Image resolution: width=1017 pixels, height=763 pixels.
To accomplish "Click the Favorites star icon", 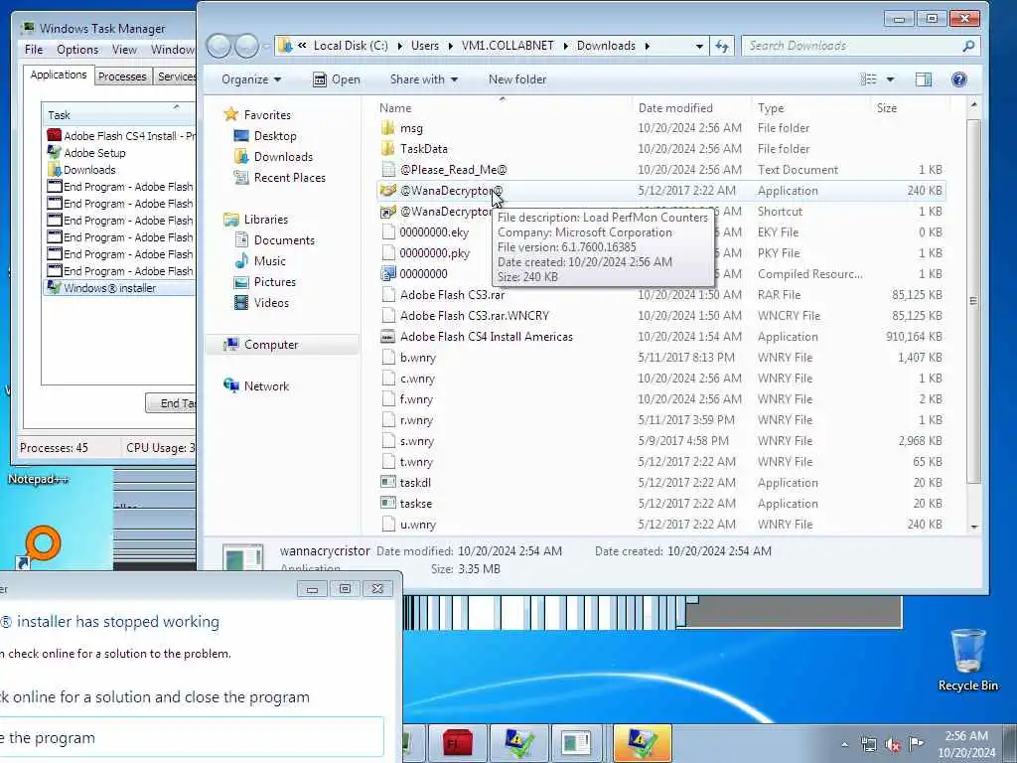I will [230, 114].
